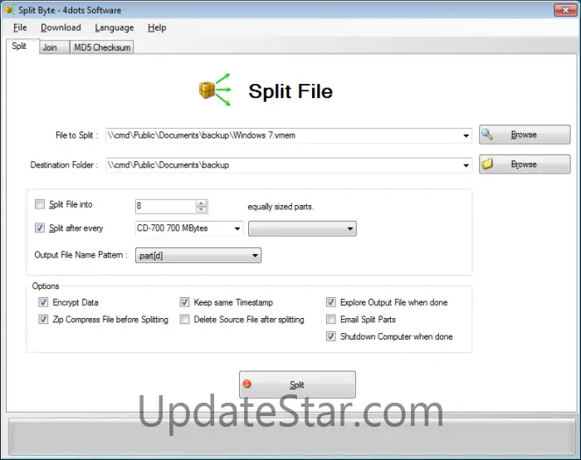Switch to the MD5 Checksum tab

[x=102, y=47]
